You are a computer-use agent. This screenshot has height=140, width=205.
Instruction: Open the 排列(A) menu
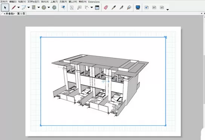pyautogui.click(x=45, y=2)
